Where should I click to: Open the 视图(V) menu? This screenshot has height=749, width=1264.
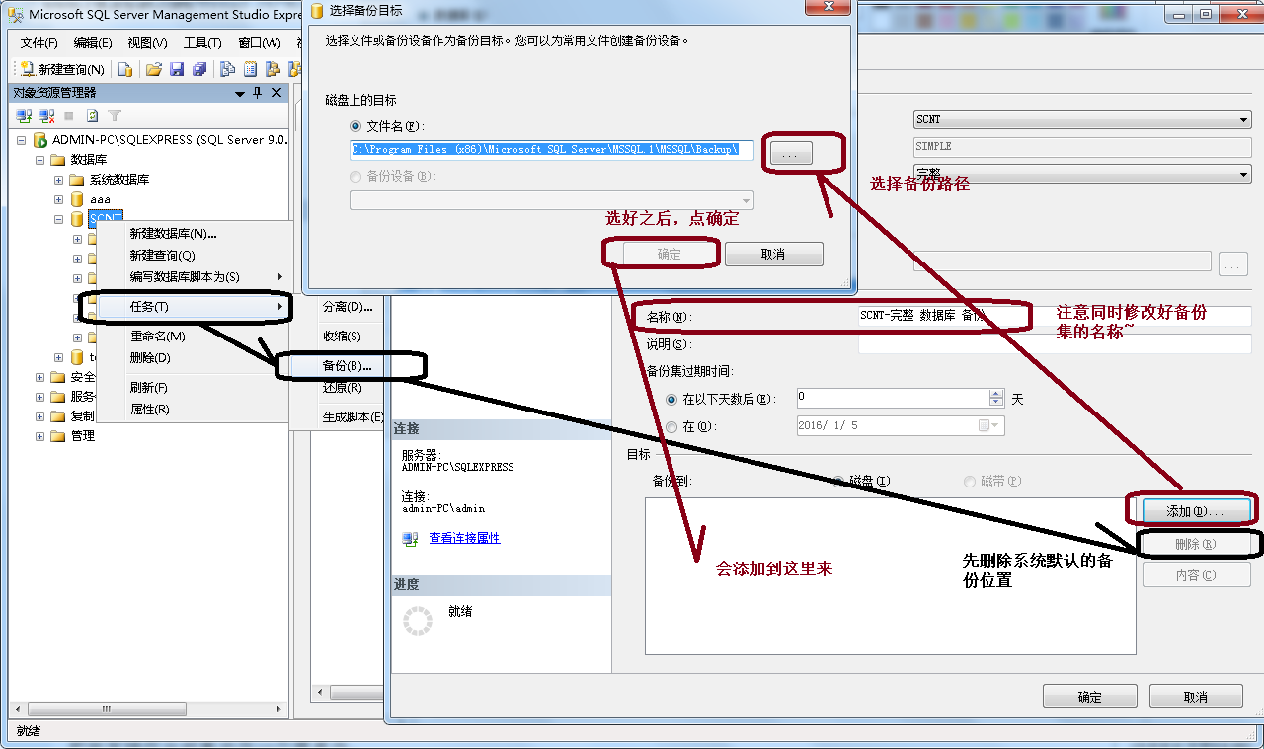(x=147, y=43)
